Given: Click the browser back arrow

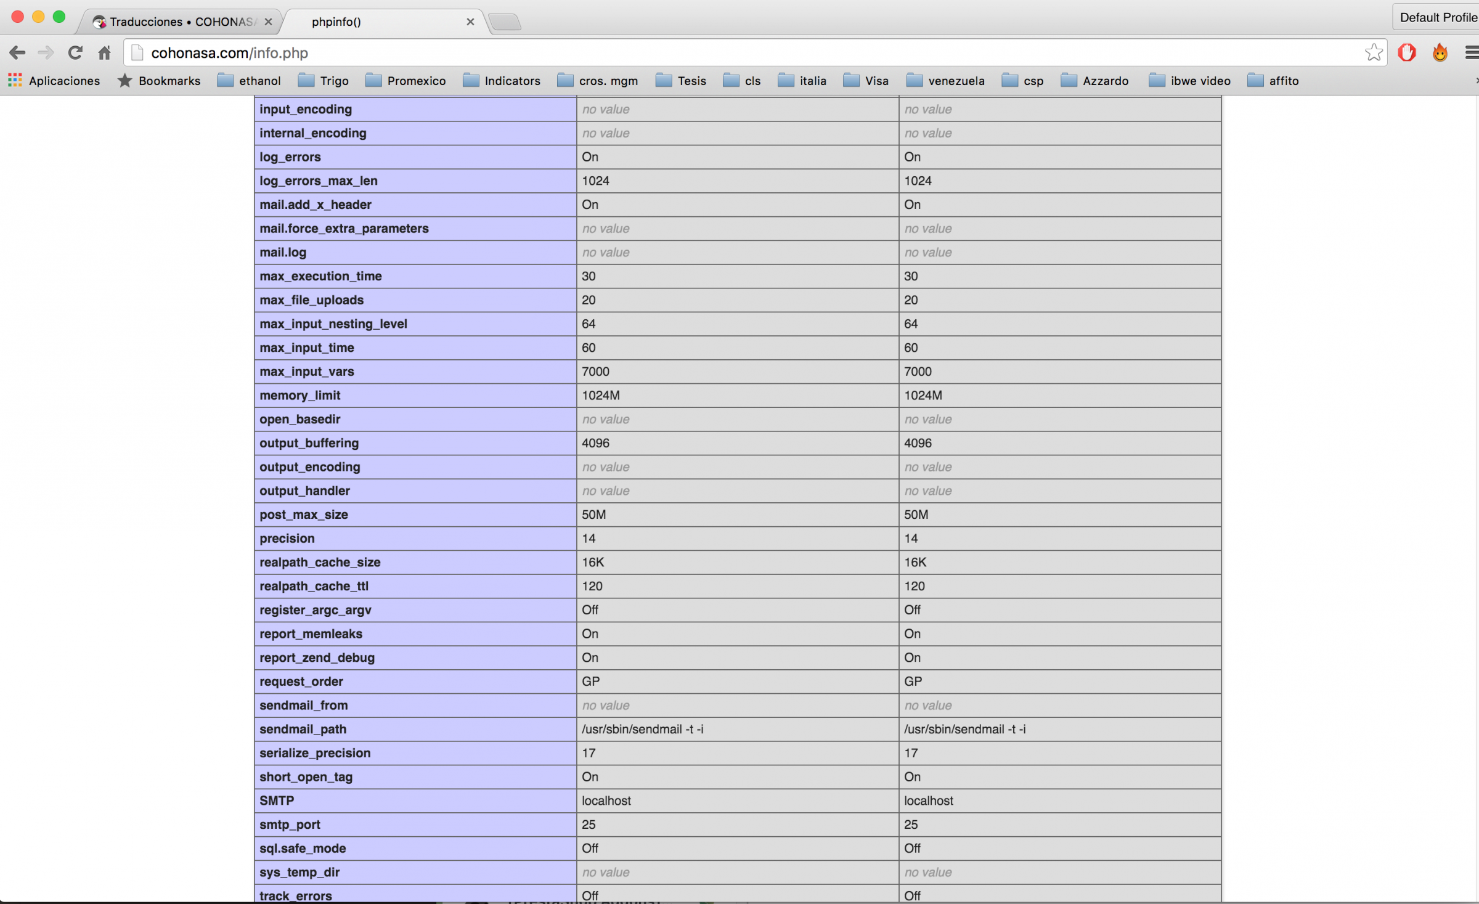Looking at the screenshot, I should coord(17,53).
